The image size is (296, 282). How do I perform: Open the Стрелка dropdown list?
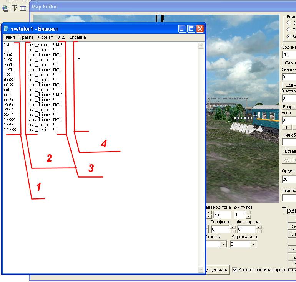[x=223, y=244]
